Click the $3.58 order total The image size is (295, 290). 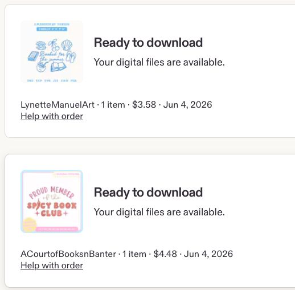[144, 105]
